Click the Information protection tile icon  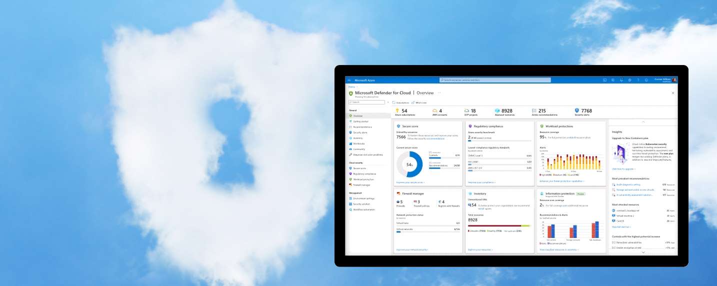pyautogui.click(x=541, y=193)
